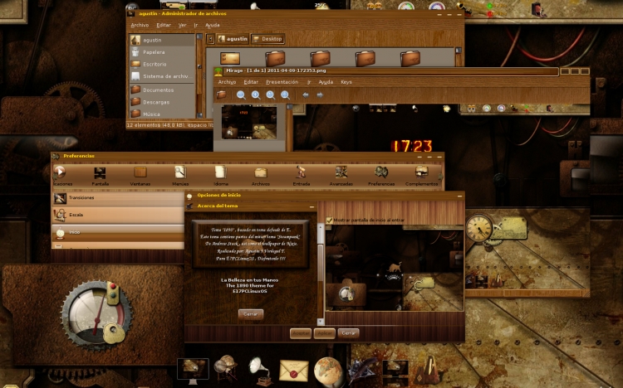This screenshot has width=623, height=388.
Task: Open Presentación menu in Mirage
Action: (x=282, y=82)
